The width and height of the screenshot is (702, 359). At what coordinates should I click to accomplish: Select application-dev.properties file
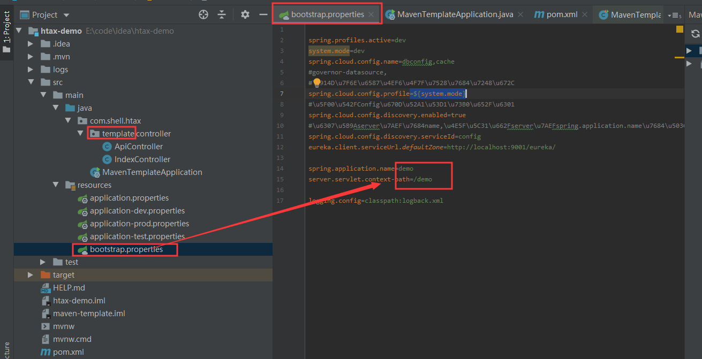click(x=137, y=211)
